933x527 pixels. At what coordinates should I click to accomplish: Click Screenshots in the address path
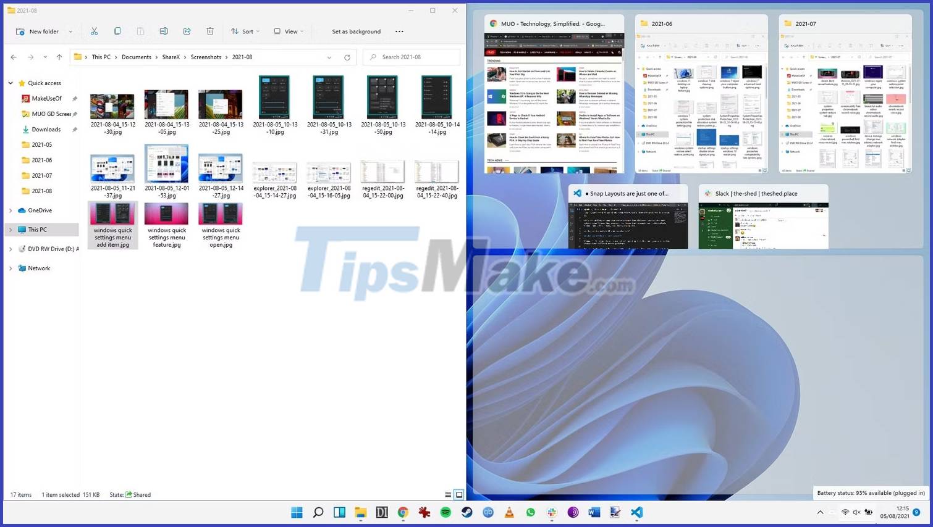coord(206,57)
